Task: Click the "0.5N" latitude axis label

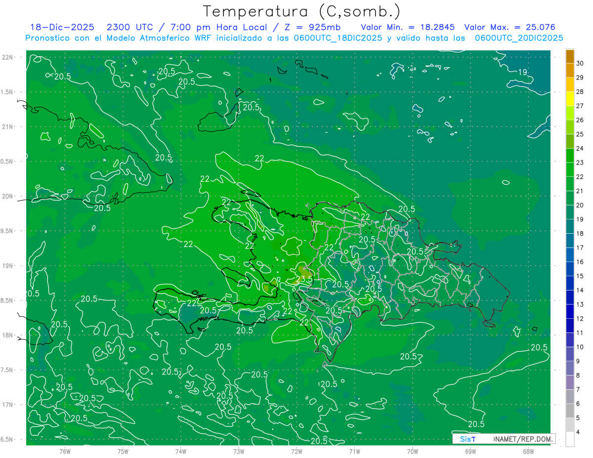Action: coord(7,162)
